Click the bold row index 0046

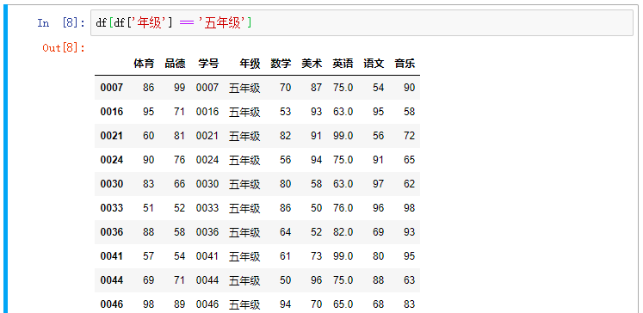click(112, 304)
